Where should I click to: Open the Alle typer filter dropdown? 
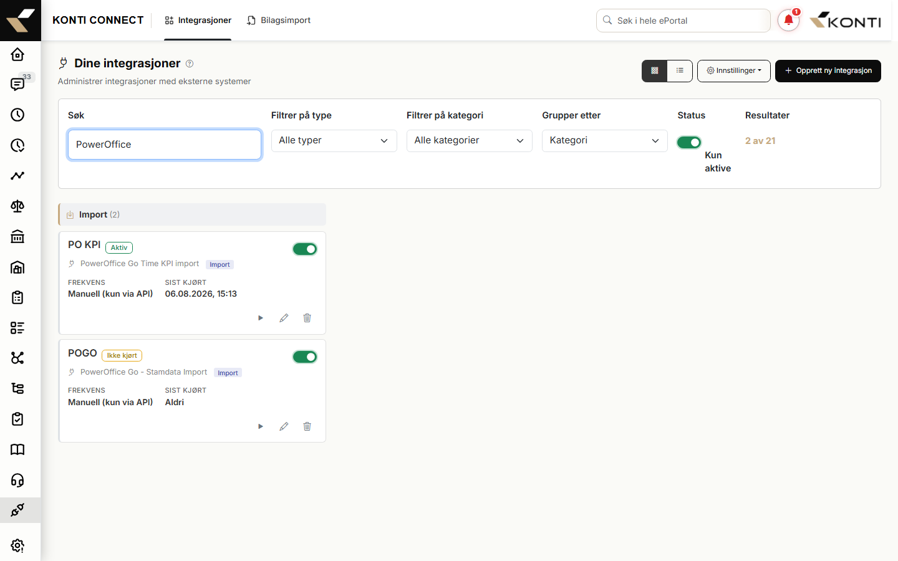(x=334, y=141)
